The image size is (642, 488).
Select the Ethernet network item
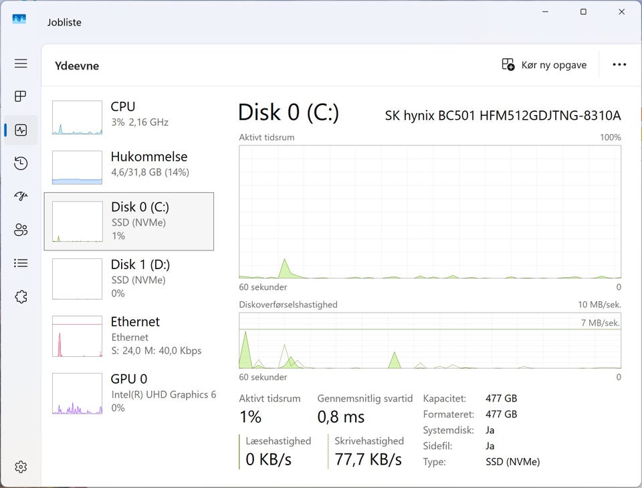click(x=129, y=336)
